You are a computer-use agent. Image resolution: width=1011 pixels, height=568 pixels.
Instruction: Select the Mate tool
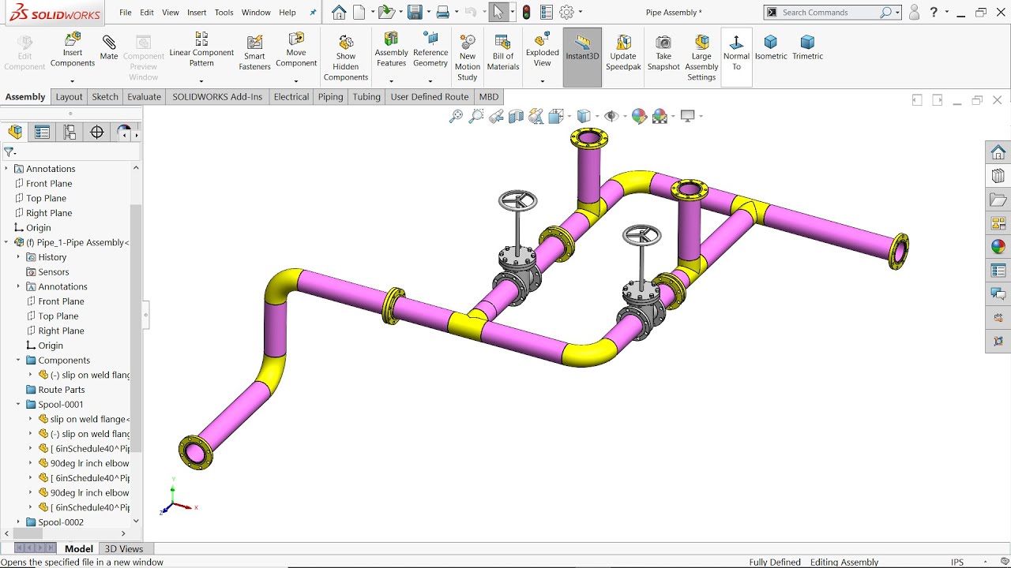click(109, 47)
